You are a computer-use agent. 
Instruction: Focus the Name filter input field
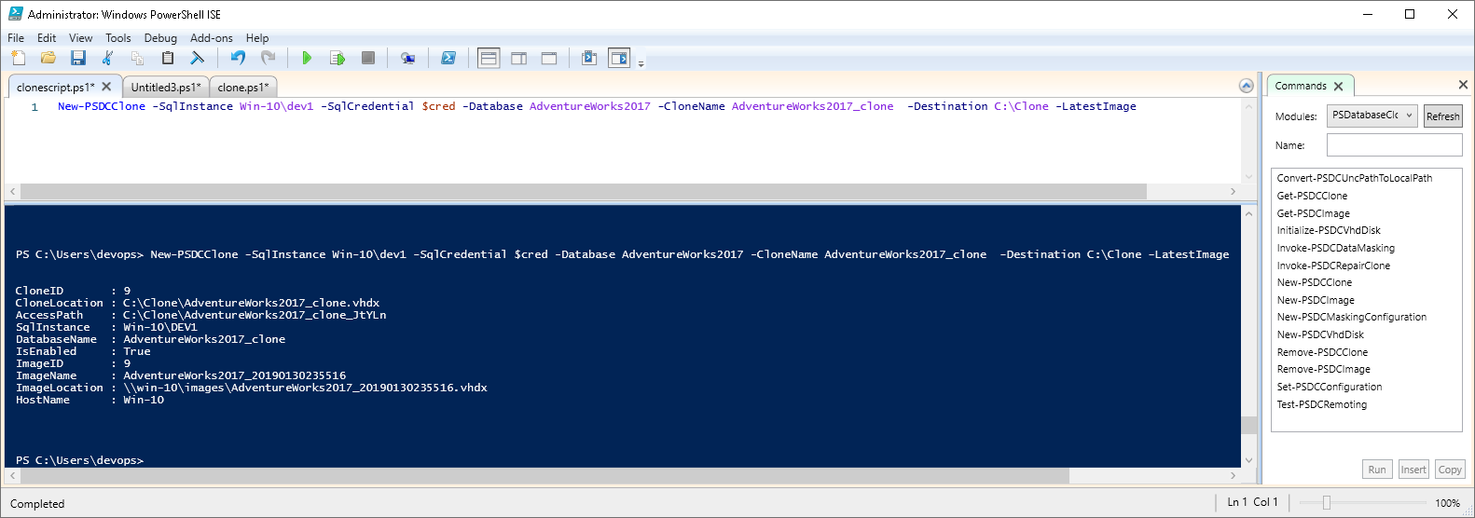coord(1394,145)
